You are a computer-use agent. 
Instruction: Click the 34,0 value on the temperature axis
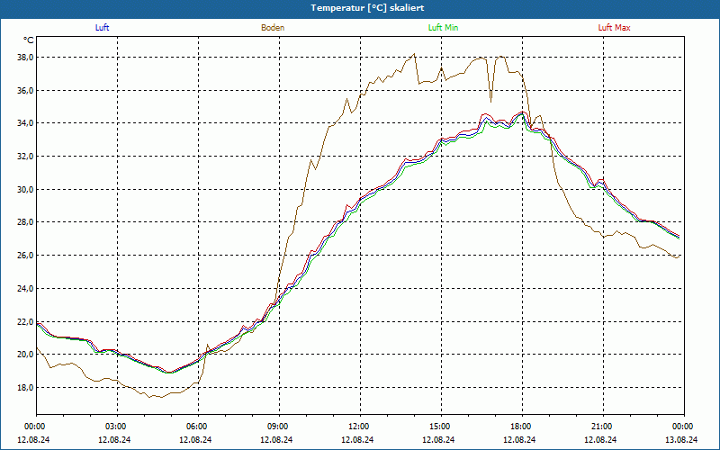[25, 123]
